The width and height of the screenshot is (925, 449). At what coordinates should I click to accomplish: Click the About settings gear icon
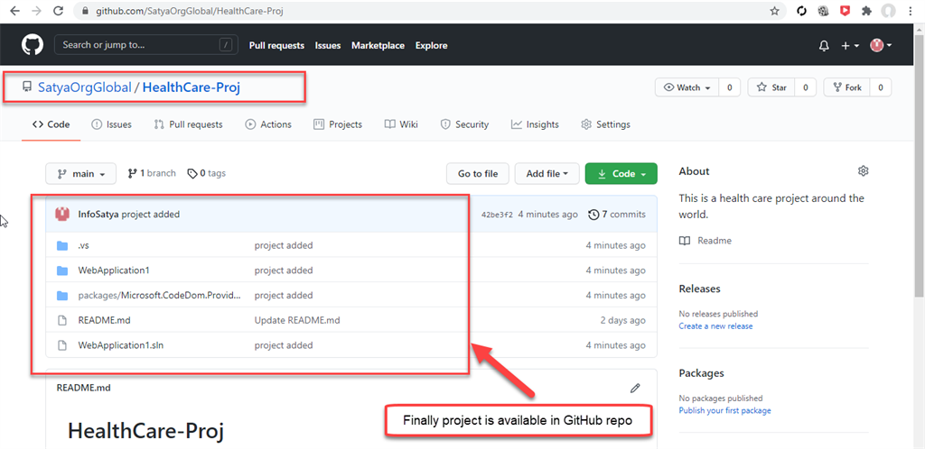click(x=863, y=171)
